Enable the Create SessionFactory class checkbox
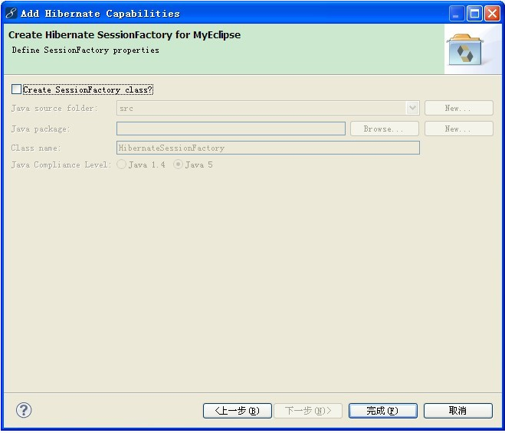The width and height of the screenshot is (505, 433). (16, 89)
